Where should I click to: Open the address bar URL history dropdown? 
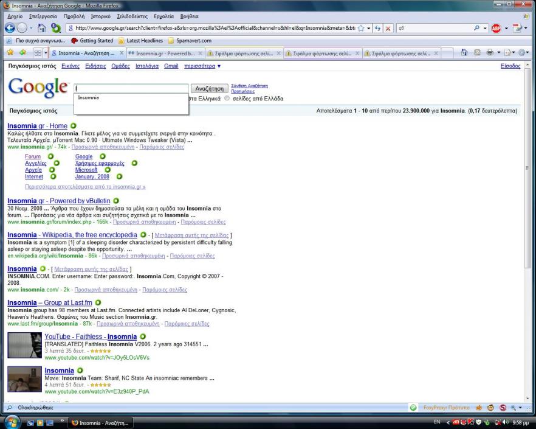pyautogui.click(x=368, y=29)
